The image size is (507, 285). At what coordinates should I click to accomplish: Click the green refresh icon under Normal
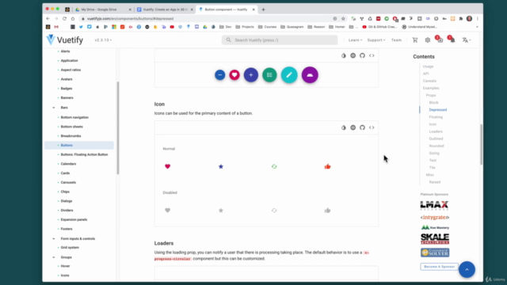(274, 166)
